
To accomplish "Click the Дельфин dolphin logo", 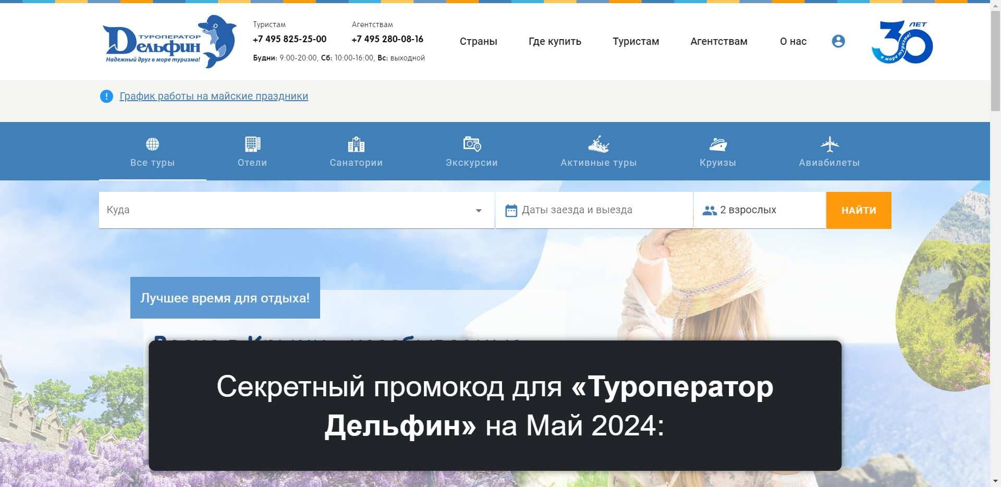I will [x=169, y=42].
